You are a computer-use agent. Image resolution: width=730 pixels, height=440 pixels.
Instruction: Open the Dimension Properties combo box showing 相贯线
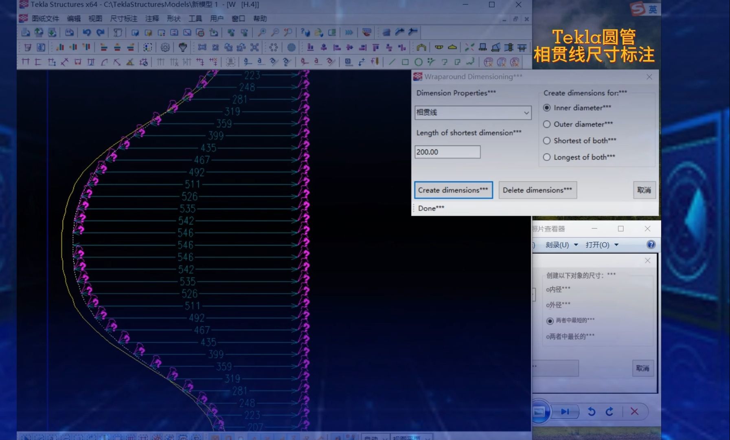[x=473, y=112]
